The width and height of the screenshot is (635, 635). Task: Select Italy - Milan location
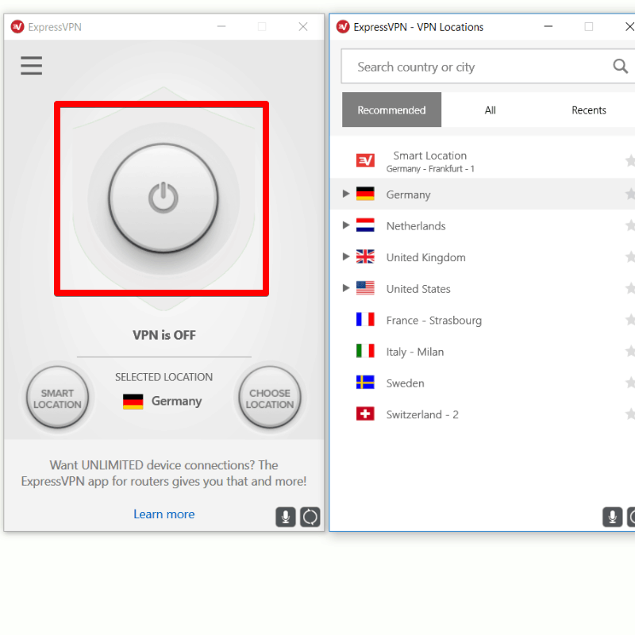483,352
